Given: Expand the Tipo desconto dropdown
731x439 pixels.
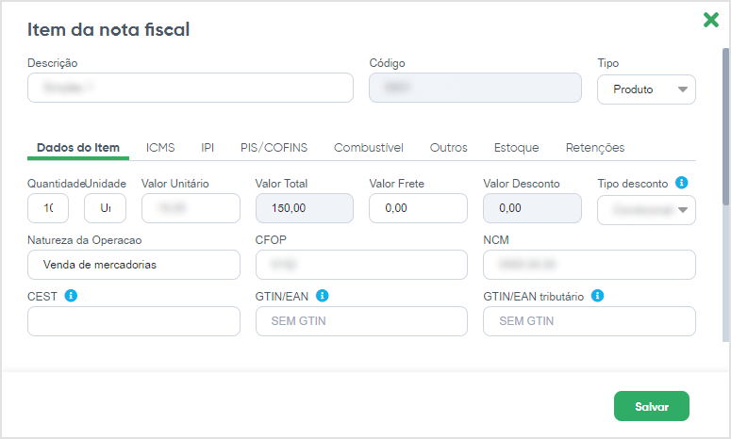Looking at the screenshot, I should [x=646, y=210].
